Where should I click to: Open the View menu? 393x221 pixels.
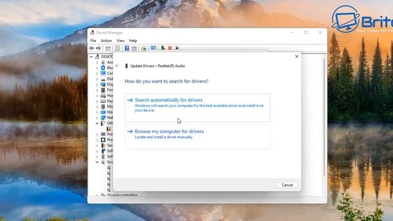coord(120,41)
